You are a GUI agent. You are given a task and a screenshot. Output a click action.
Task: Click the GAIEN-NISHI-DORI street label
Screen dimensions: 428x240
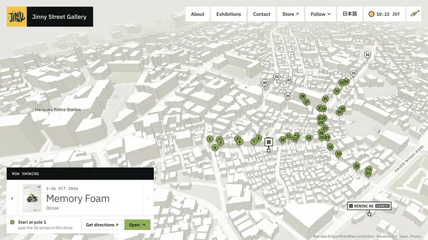tap(409, 159)
